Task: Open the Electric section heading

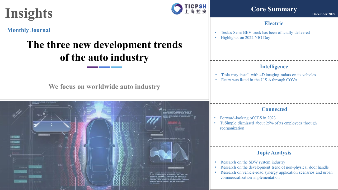Action: pos(274,23)
